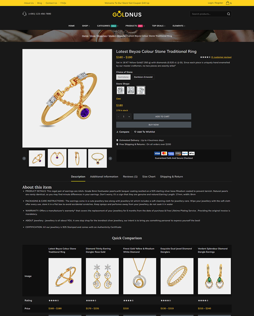This screenshot has height=316, width=254.
Task: Switch to the Size Chart tab
Action: pos(149,177)
